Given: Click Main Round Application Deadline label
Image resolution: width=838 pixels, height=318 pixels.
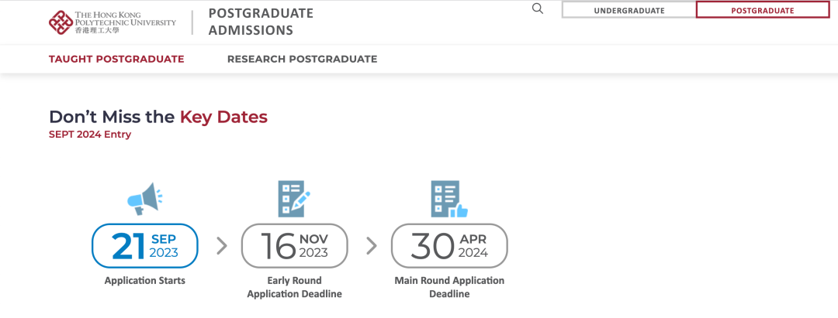Looking at the screenshot, I should coord(449,287).
